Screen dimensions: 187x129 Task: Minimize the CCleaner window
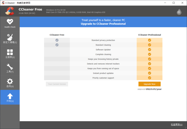tap(165, 3)
